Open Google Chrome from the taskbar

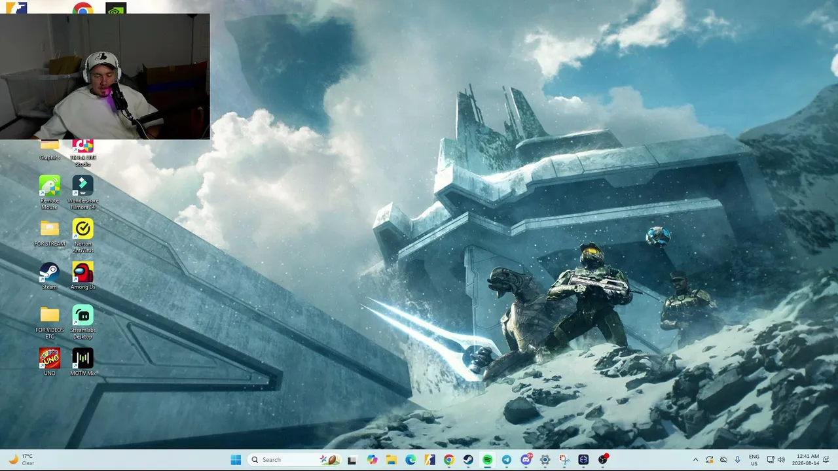pyautogui.click(x=448, y=460)
